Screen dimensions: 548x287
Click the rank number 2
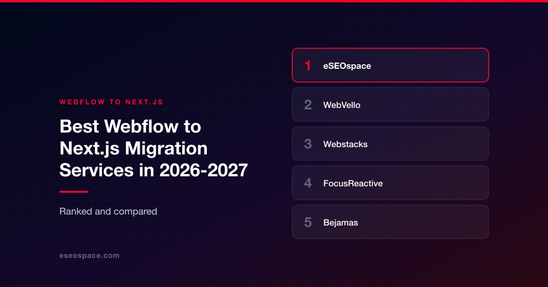click(x=308, y=105)
